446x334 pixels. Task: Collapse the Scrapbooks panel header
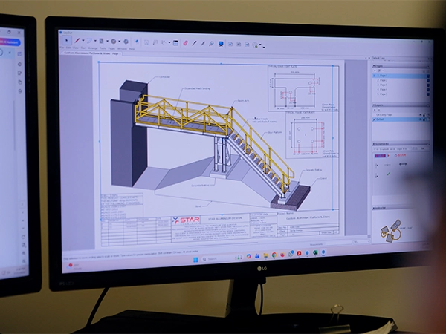[x=401, y=144]
